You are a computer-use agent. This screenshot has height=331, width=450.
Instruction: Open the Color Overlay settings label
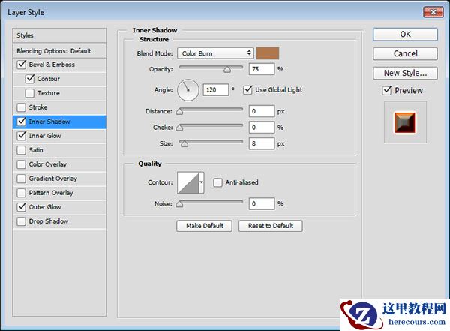click(x=48, y=164)
